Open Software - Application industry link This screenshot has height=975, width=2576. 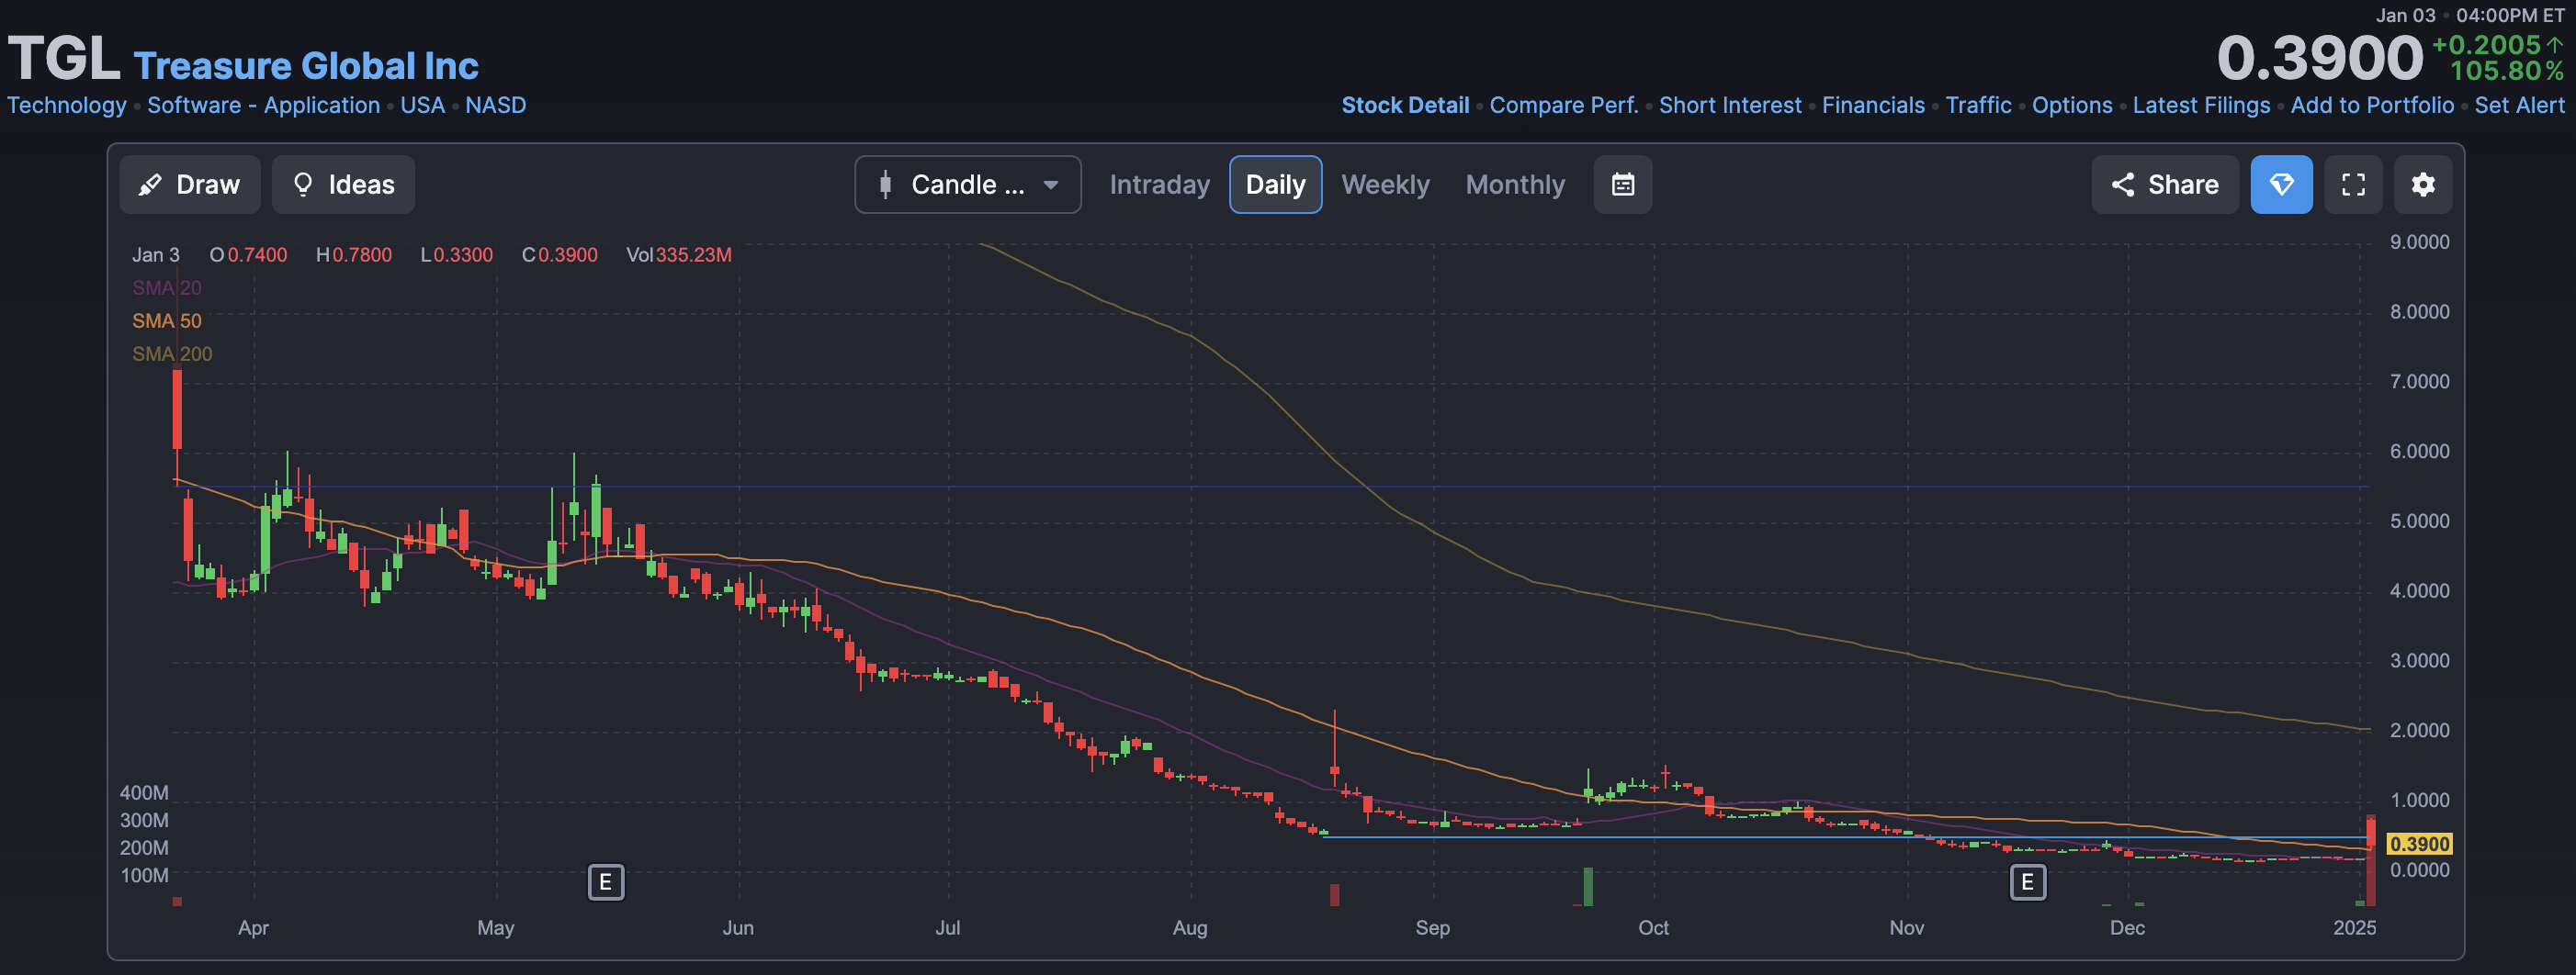(263, 105)
